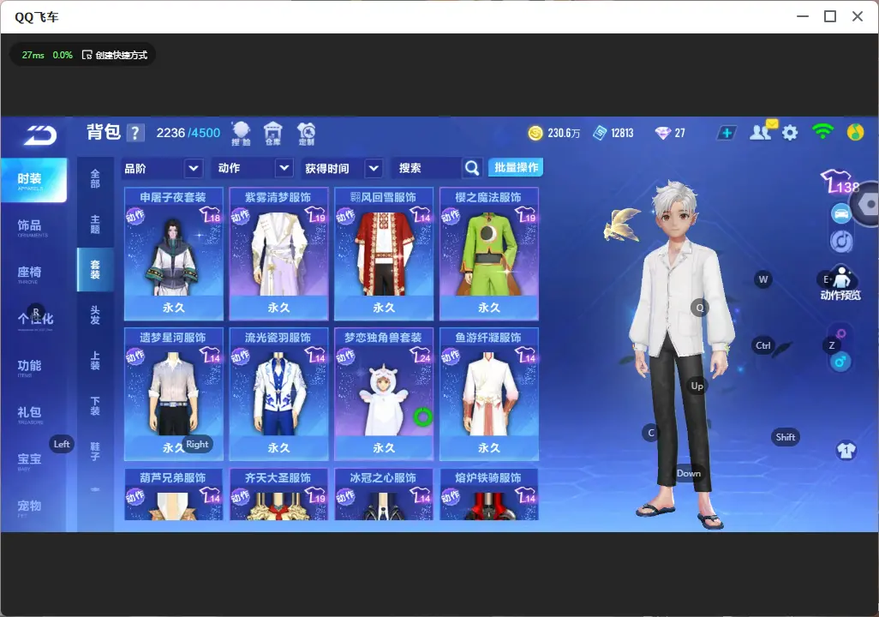Click the gold coin currency icon
Viewport: 879px width, 617px height.
535,133
